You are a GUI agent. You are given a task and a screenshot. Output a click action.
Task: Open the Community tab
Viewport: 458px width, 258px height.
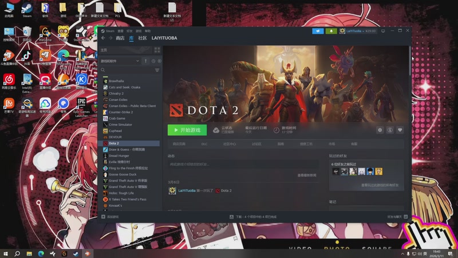(x=143, y=38)
